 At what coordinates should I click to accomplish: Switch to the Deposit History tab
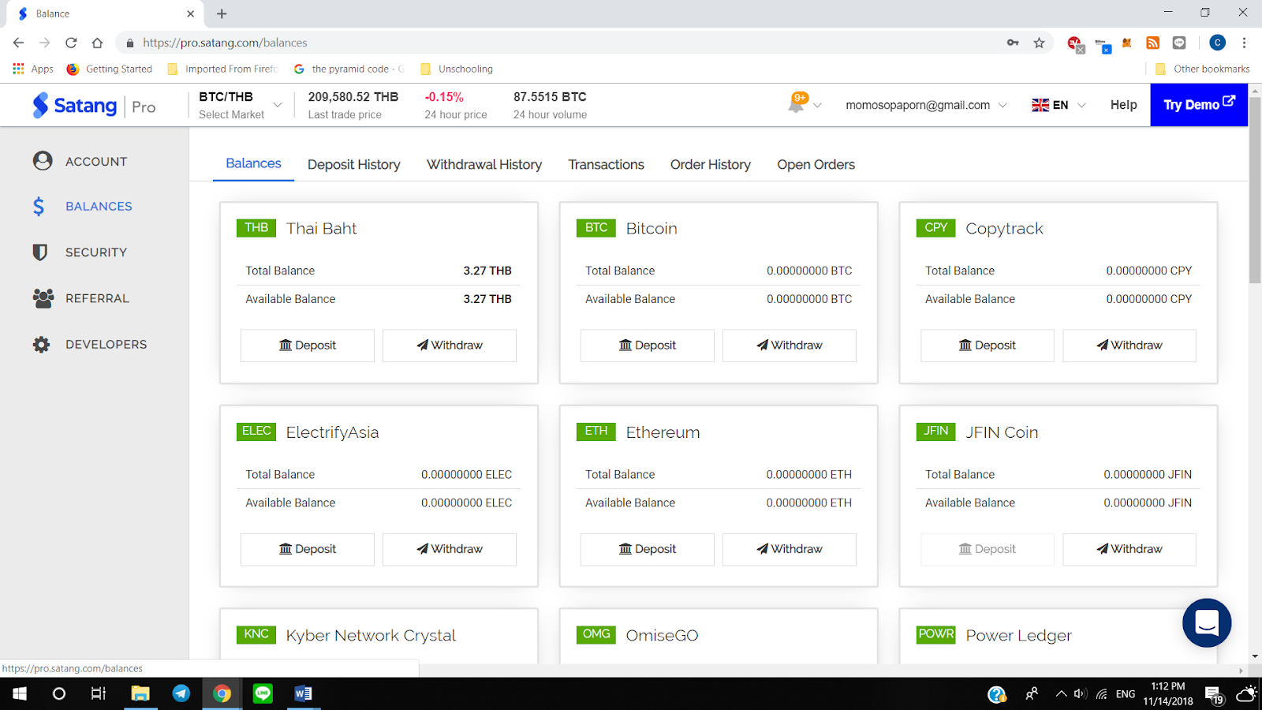tap(354, 164)
